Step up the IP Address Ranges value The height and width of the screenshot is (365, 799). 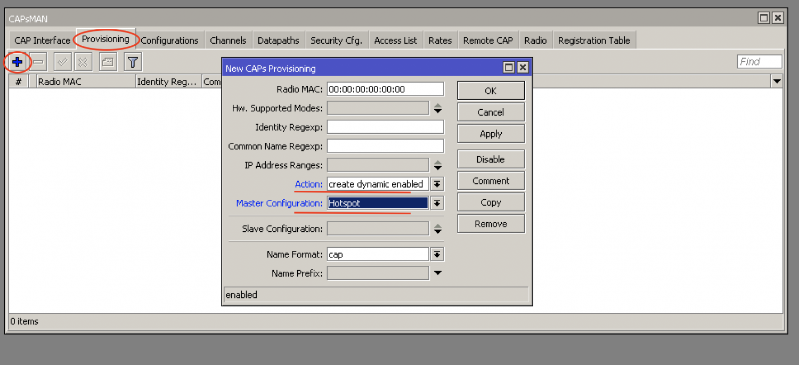click(x=437, y=162)
